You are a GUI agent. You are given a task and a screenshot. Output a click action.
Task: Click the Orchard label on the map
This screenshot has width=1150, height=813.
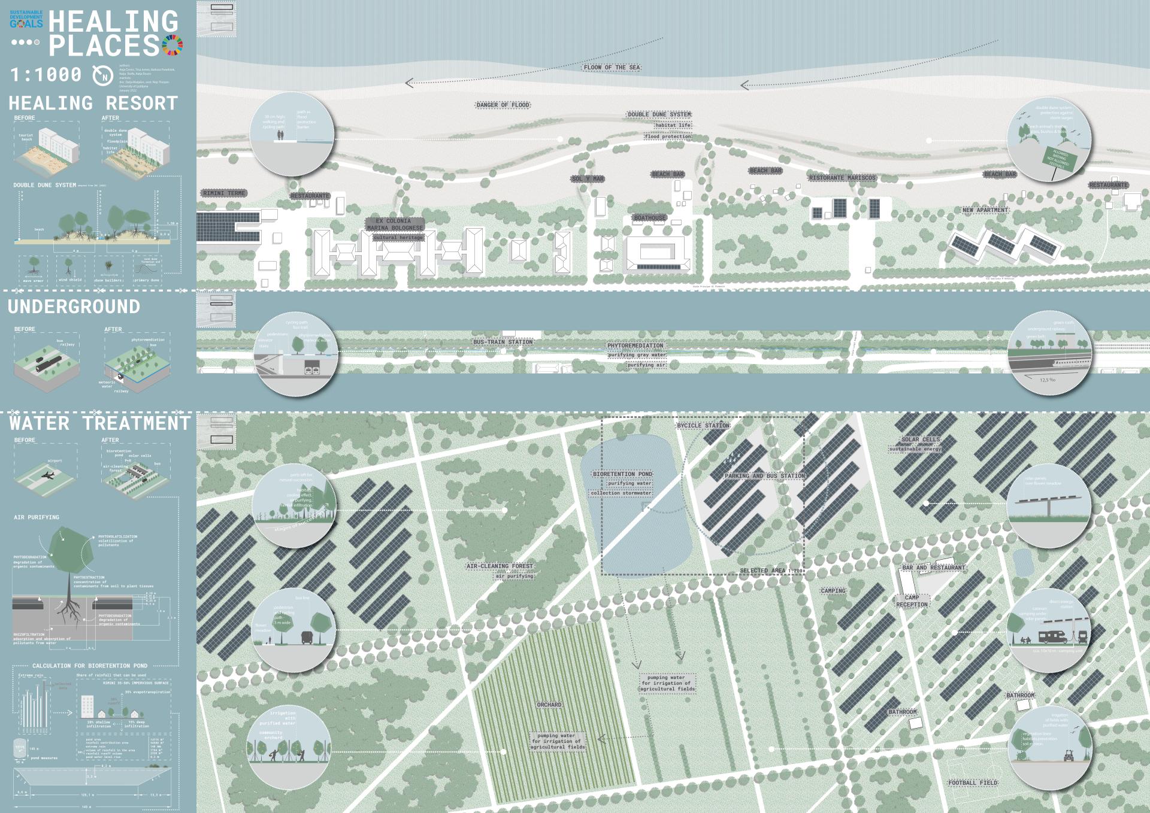549,705
